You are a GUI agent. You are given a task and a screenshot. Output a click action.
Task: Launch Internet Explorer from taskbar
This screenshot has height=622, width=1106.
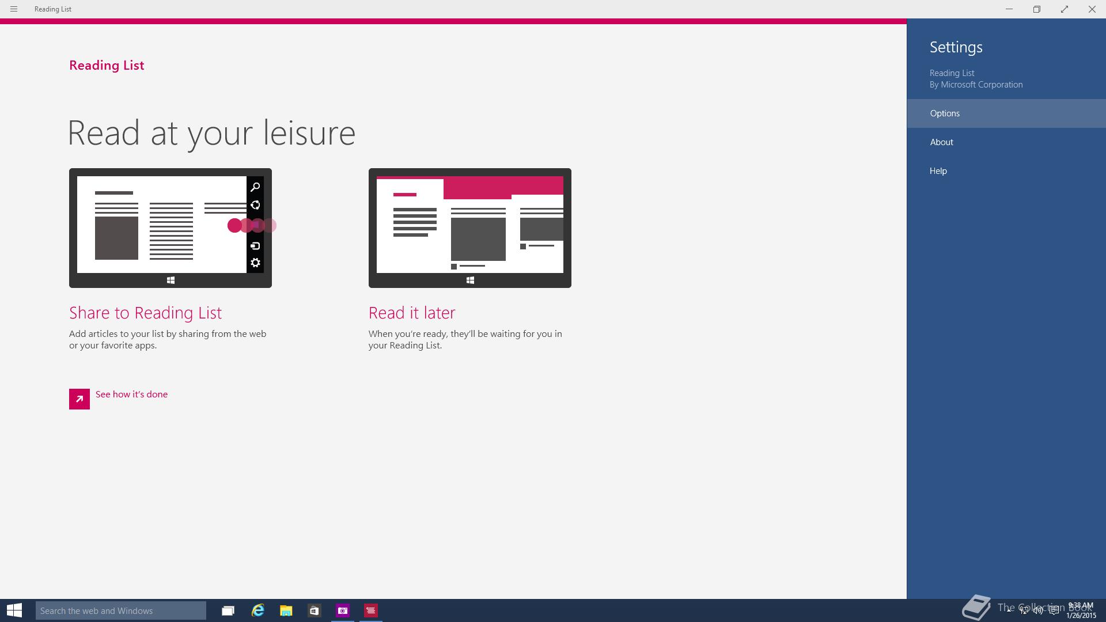tap(257, 610)
